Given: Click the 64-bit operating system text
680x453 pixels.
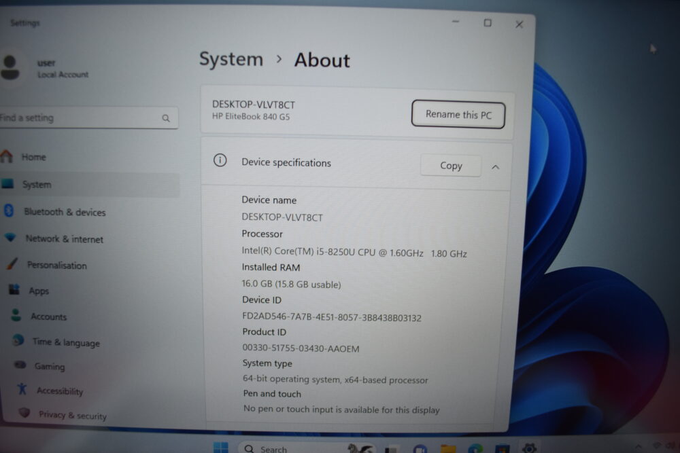Looking at the screenshot, I should pos(335,380).
